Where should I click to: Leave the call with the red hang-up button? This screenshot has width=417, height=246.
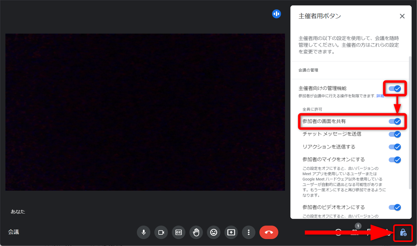269,232
